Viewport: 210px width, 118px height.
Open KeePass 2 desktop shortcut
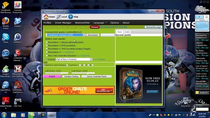pyautogui.click(x=18, y=38)
